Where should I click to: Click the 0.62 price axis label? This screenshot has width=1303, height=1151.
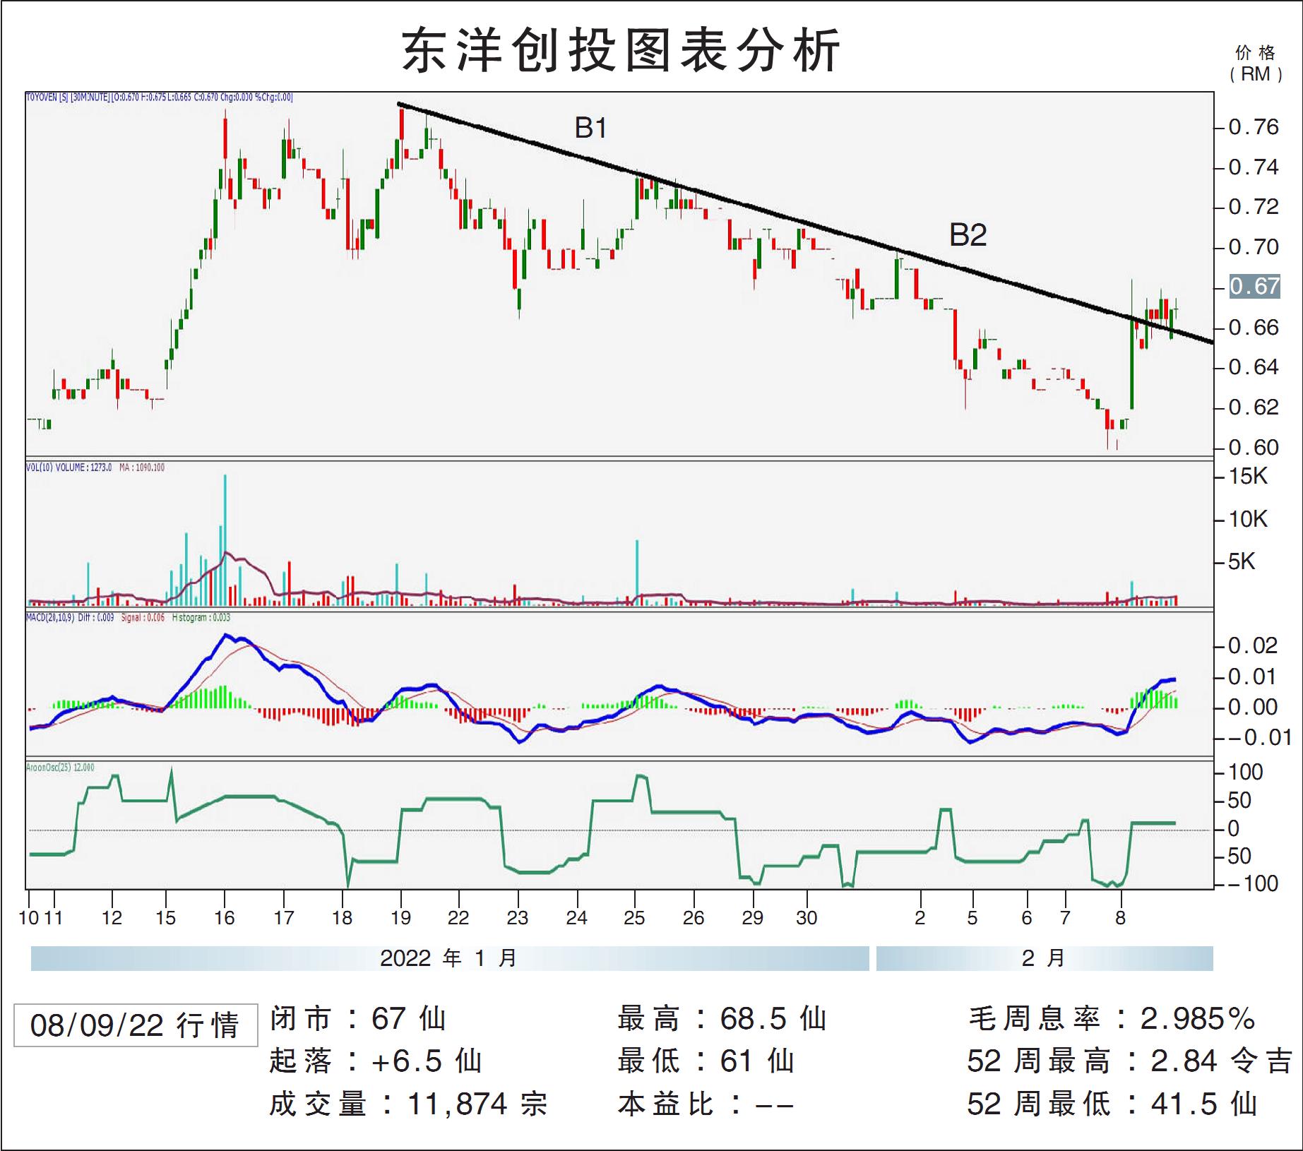(1254, 407)
